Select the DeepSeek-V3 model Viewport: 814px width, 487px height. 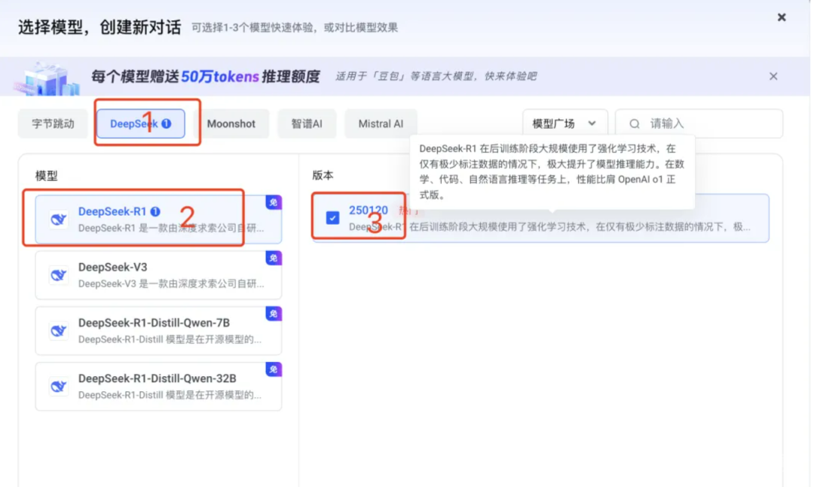tap(158, 274)
